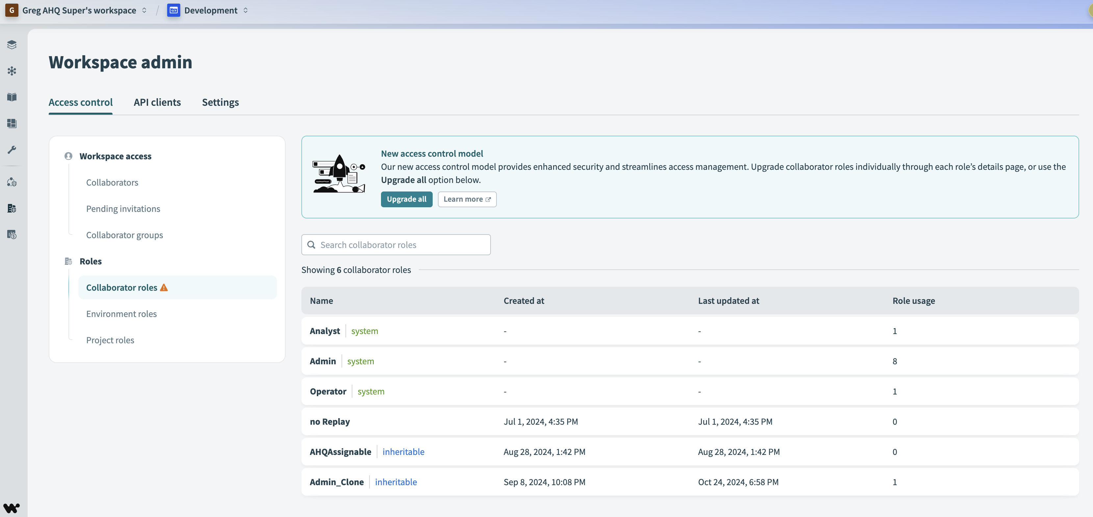Switch to the API clients tab

[157, 102]
